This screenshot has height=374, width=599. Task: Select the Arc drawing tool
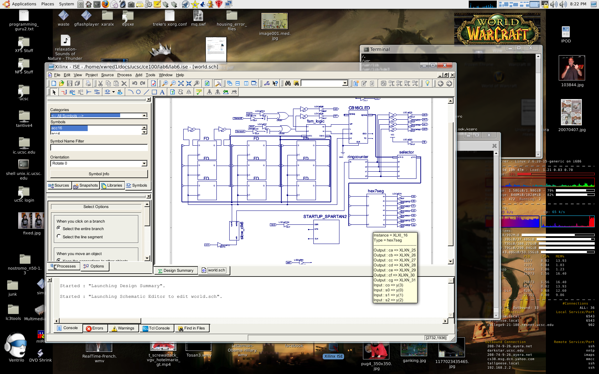tap(130, 92)
